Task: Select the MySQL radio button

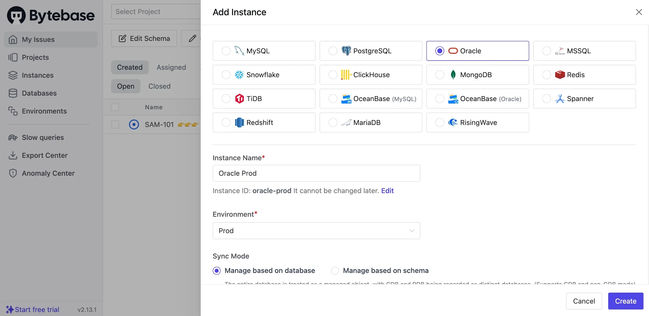Action: [x=226, y=51]
